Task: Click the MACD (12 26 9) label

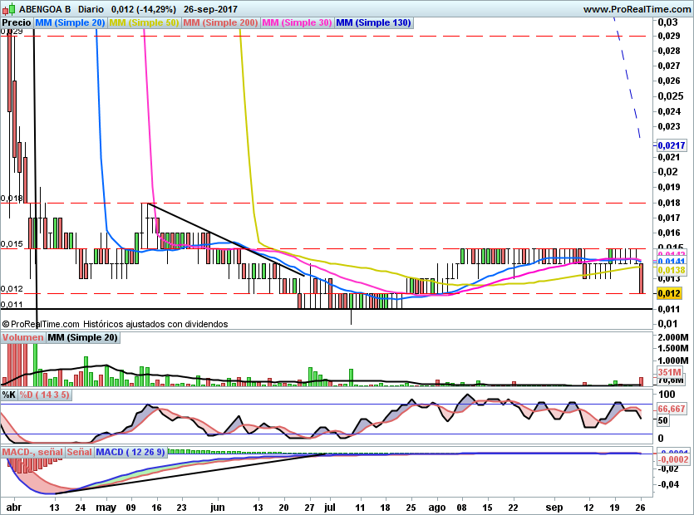Action: tap(130, 452)
